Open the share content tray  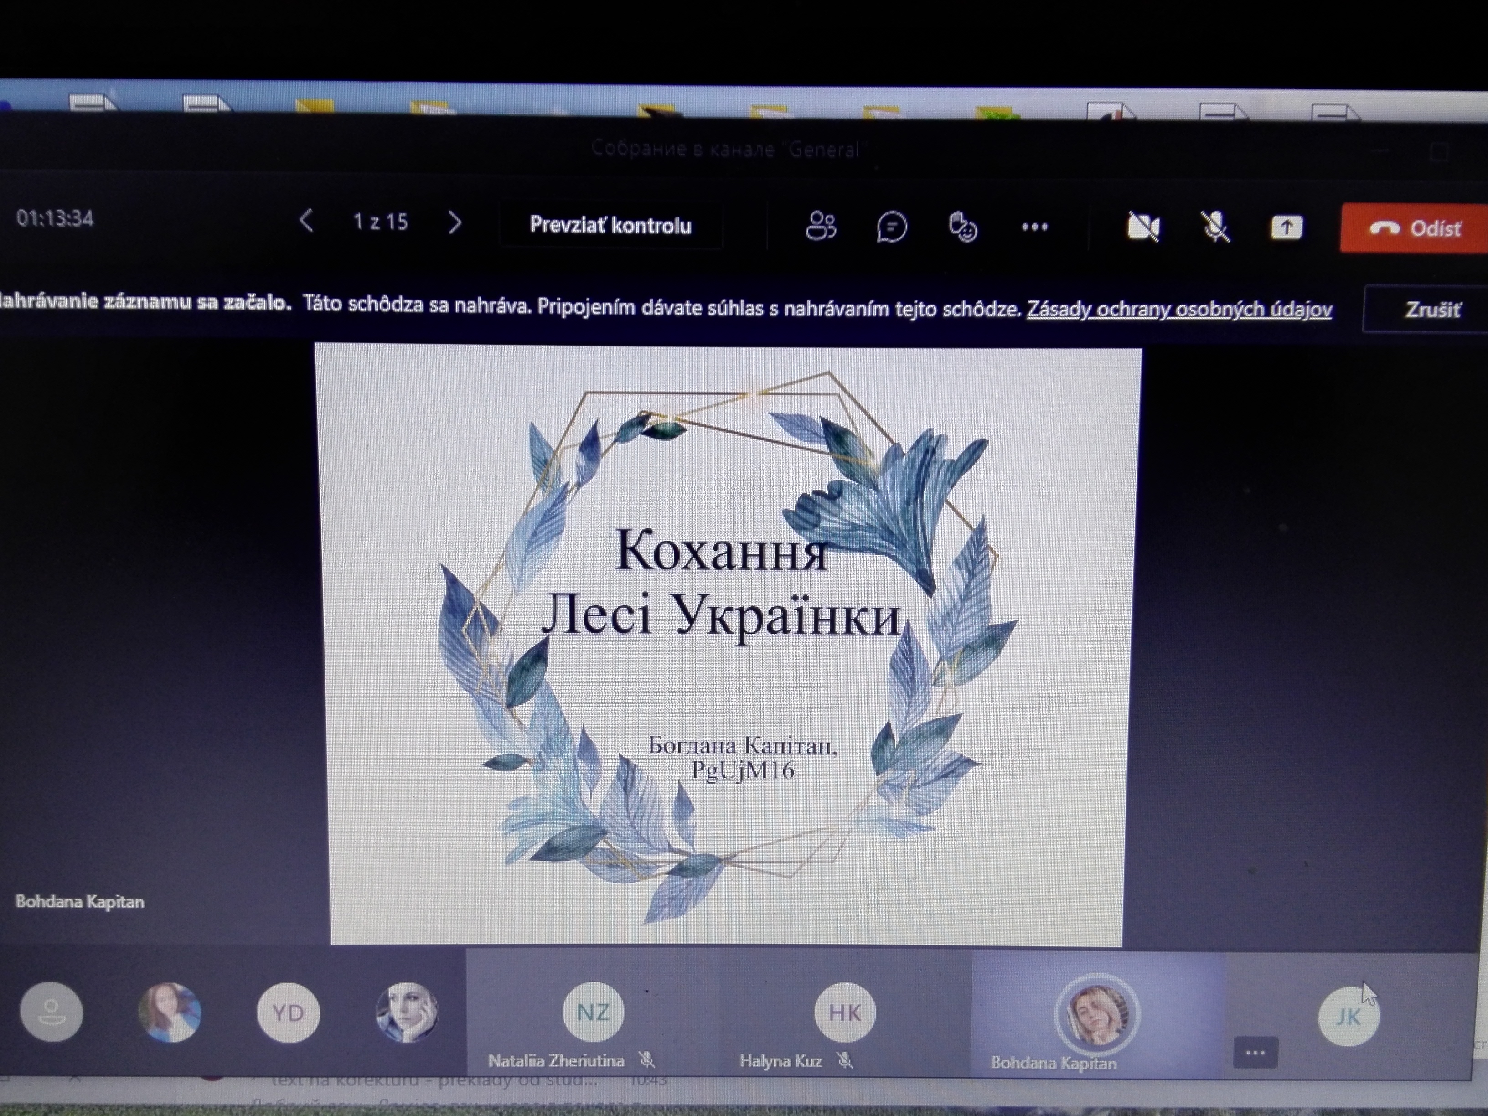[1286, 228]
